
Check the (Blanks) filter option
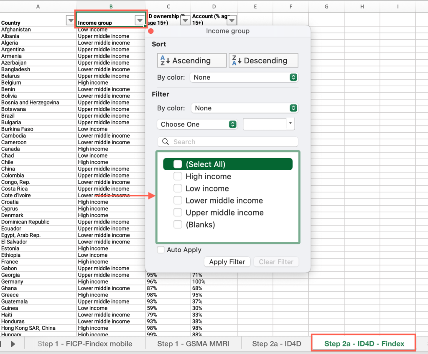178,224
